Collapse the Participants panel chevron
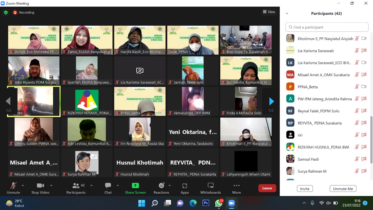 pos(287,13)
